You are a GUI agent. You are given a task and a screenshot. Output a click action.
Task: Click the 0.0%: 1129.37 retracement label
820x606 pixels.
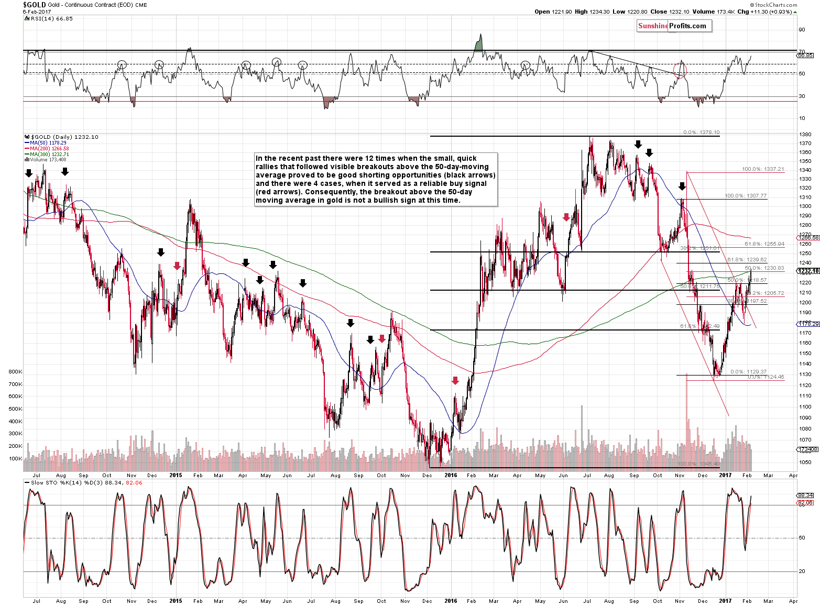(x=748, y=372)
